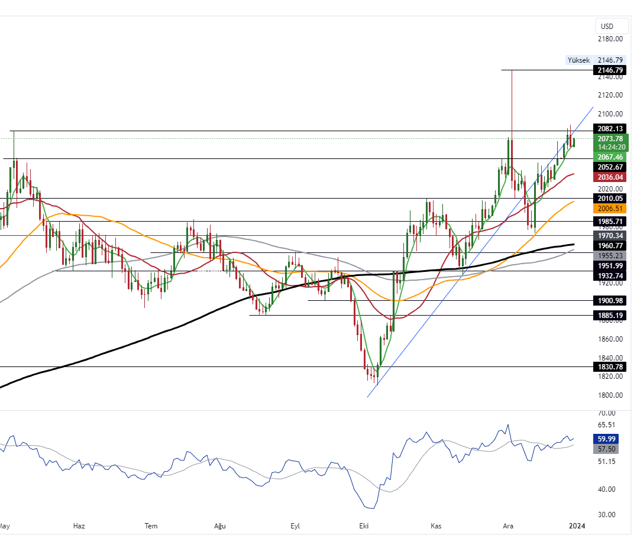The image size is (637, 555).
Task: Click the blue 59.99 RSI value label
Action: coord(609,439)
